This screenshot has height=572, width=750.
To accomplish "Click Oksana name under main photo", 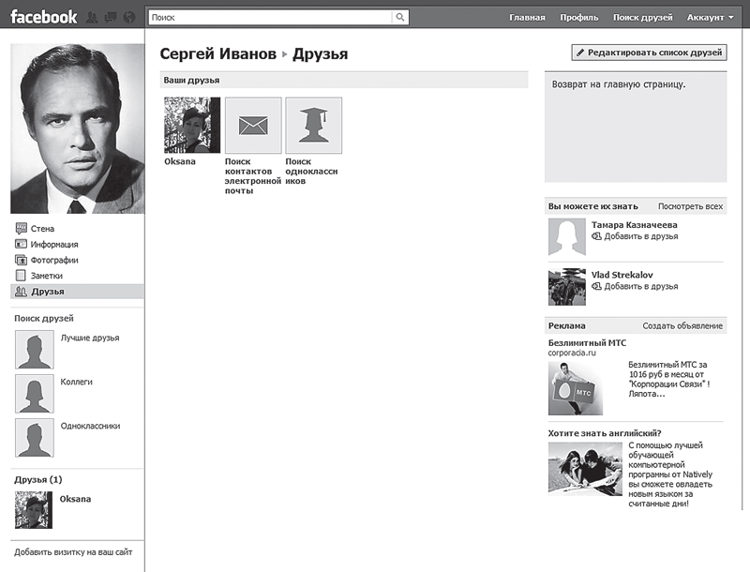I will click(x=180, y=161).
